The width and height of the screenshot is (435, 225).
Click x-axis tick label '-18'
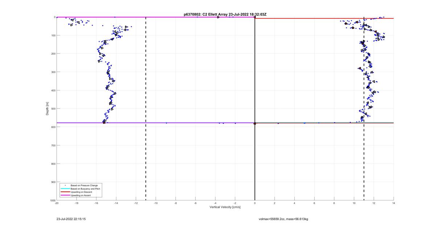(76, 203)
